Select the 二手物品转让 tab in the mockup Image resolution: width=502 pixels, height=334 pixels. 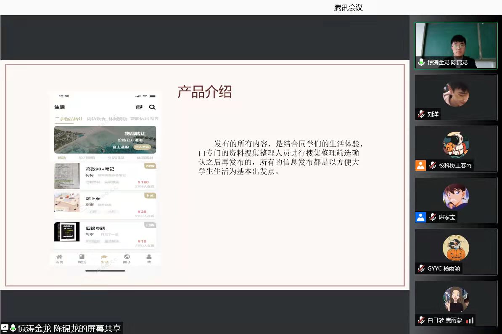tap(69, 119)
